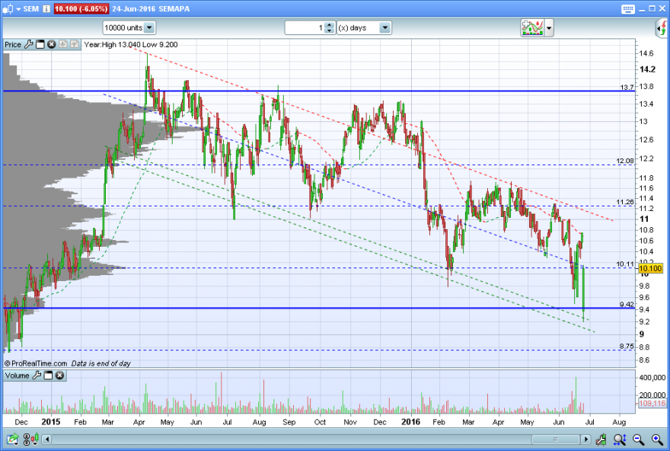The height and width of the screenshot is (451, 670).
Task: Maximize the Volume panel window icon
Action: 48,376
